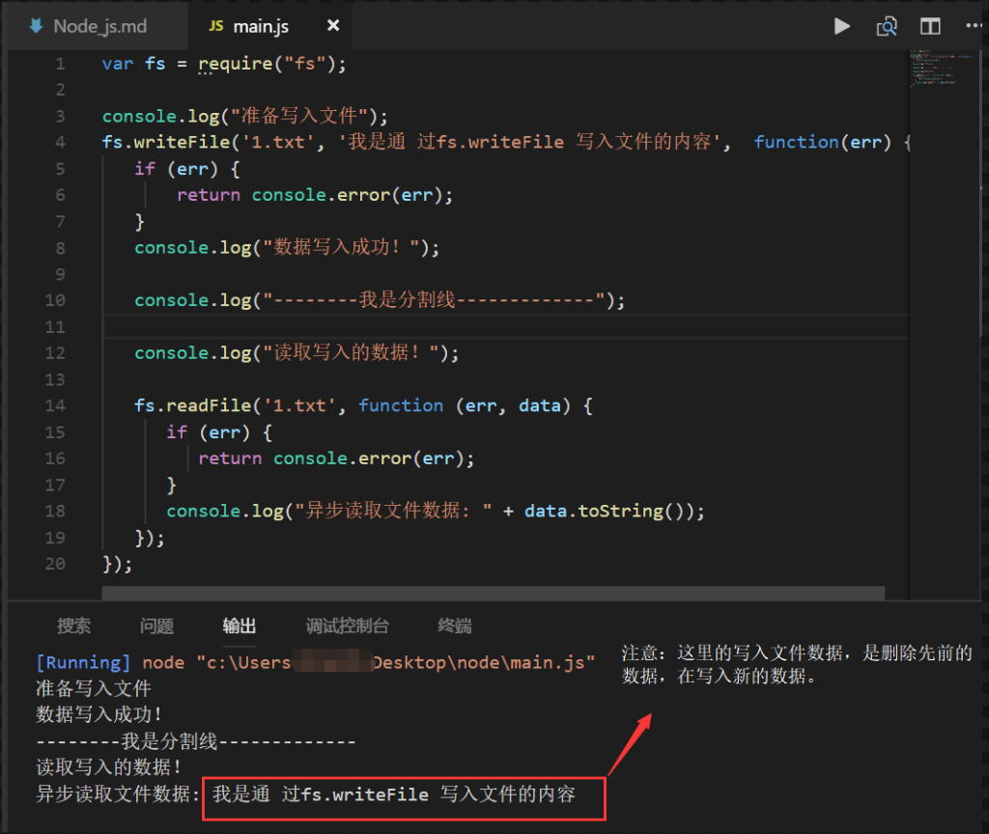
Task: Switch to the 终端 panel tab
Action: pyautogui.click(x=455, y=625)
